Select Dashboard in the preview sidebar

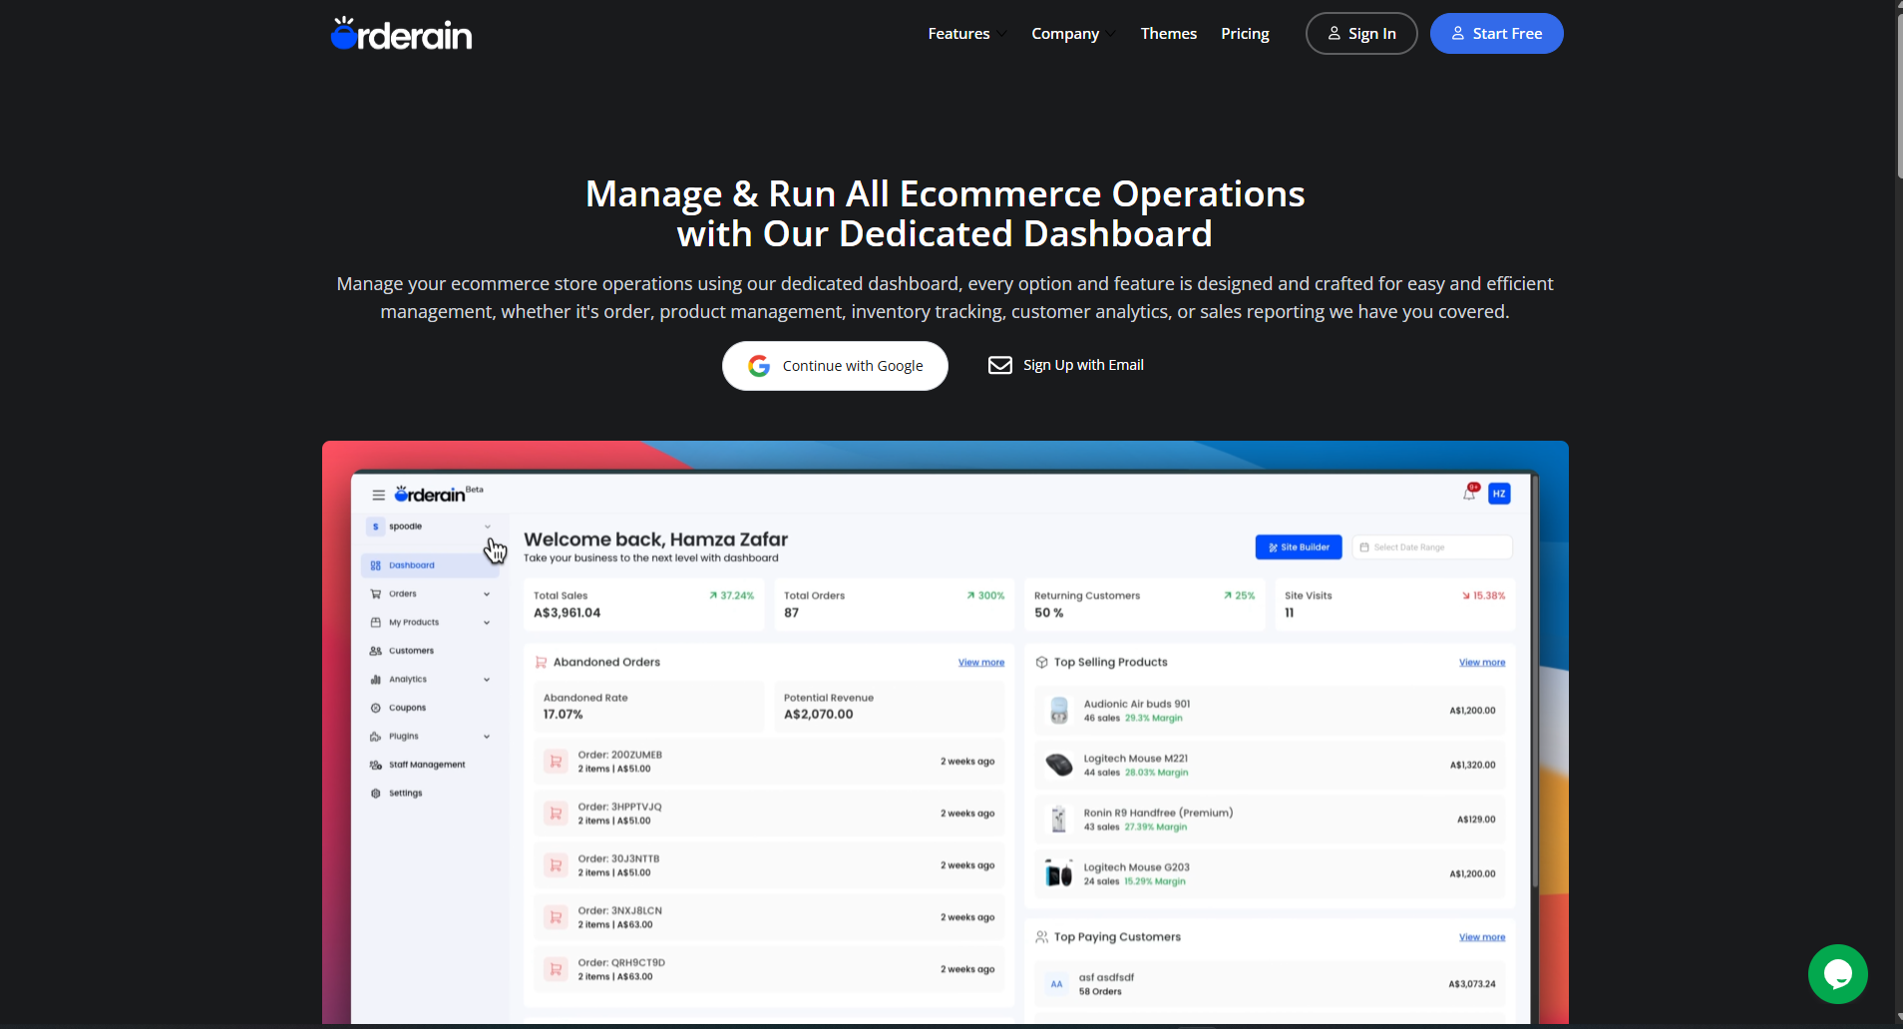point(430,565)
